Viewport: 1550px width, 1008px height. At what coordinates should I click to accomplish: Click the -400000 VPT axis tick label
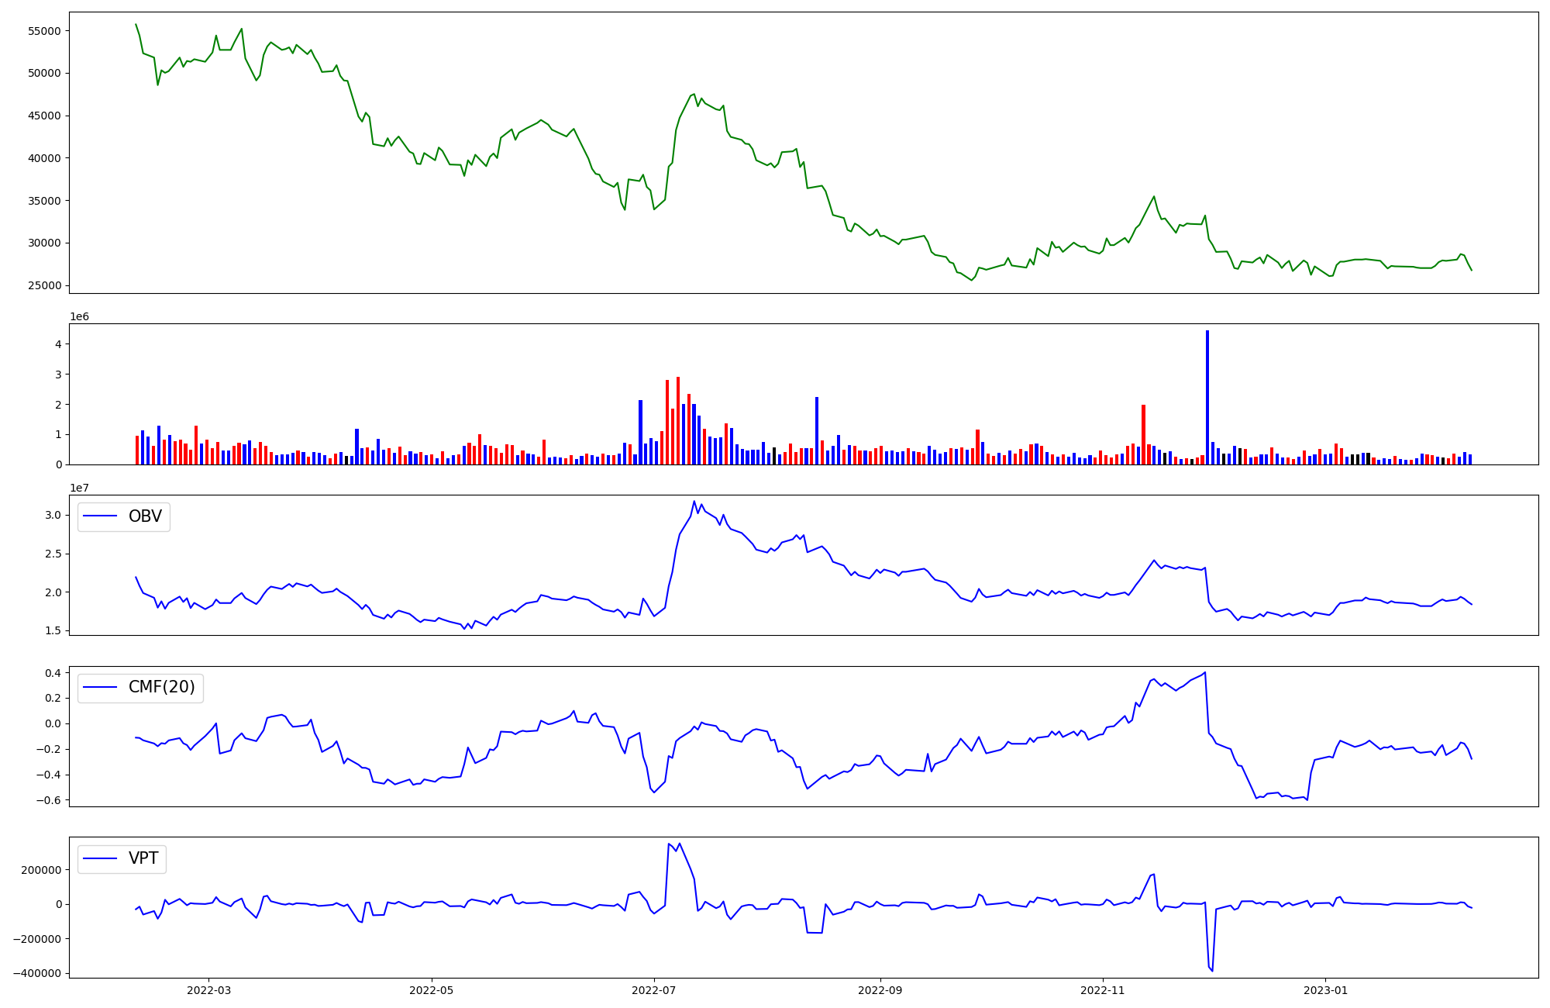pos(36,973)
